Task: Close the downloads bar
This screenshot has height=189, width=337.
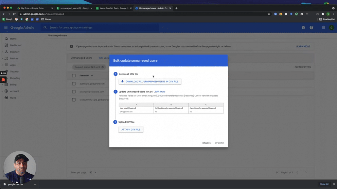Action: click(x=334, y=184)
